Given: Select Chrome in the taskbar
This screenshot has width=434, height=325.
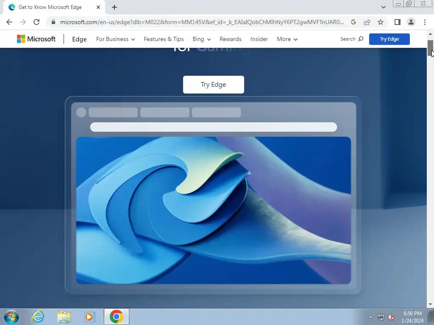Looking at the screenshot, I should pyautogui.click(x=116, y=317).
